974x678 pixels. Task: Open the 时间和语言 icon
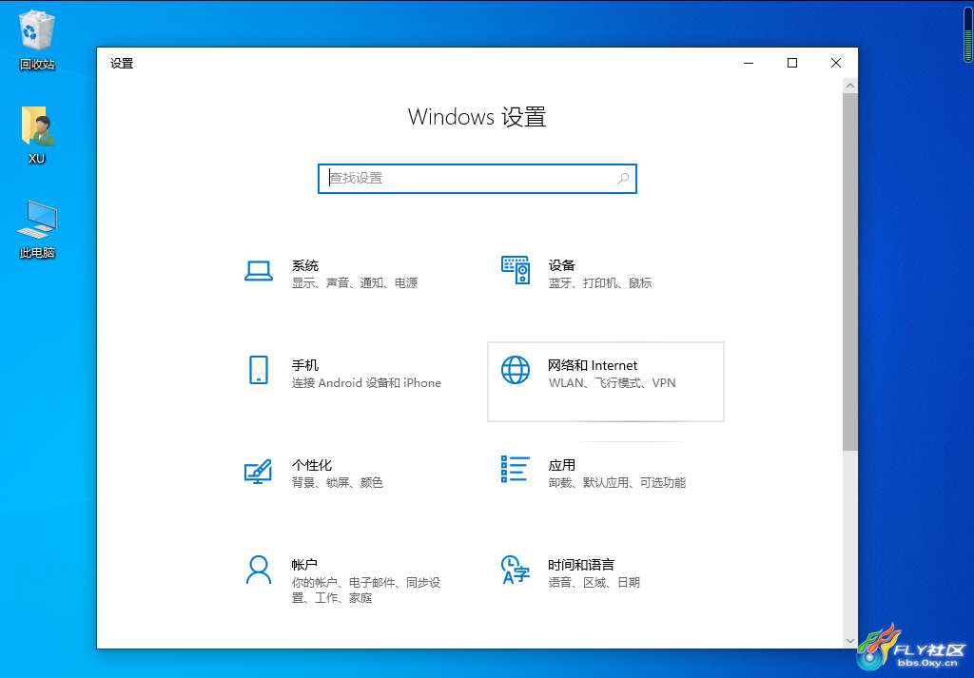516,570
